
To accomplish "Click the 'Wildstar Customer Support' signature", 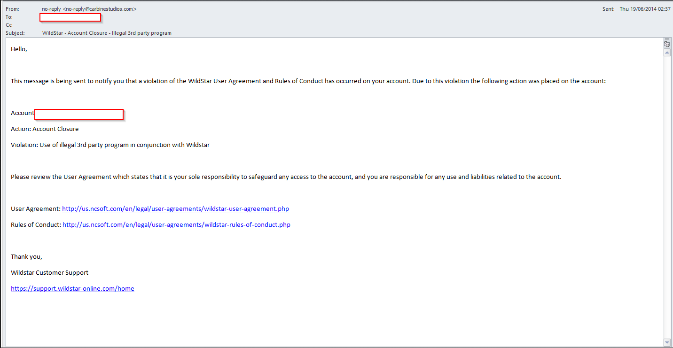I will 49,272.
